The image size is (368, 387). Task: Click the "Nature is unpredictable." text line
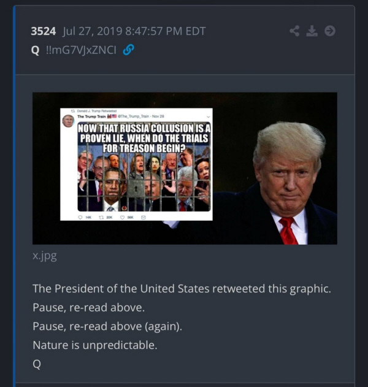click(x=95, y=345)
